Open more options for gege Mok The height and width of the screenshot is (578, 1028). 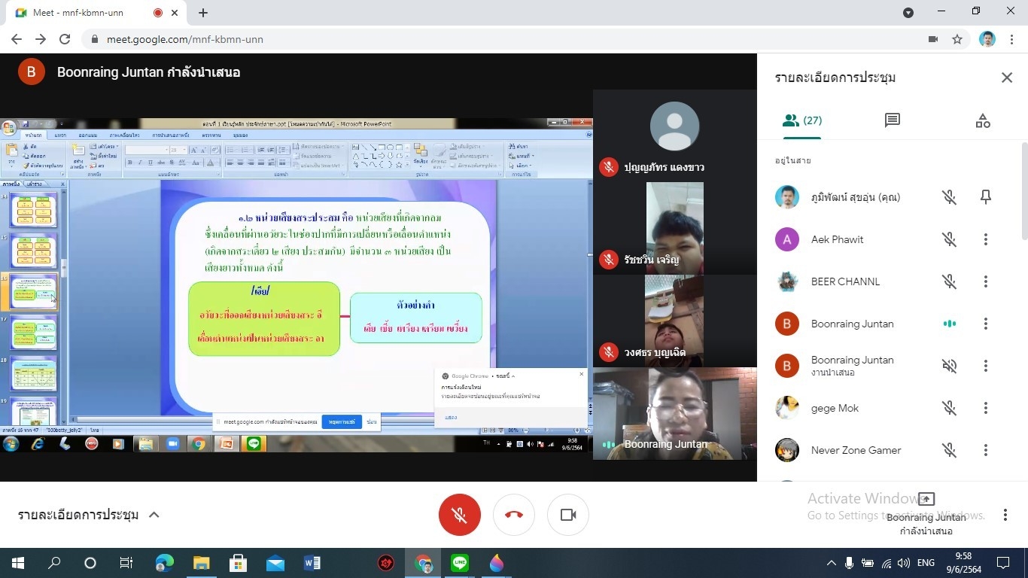985,408
